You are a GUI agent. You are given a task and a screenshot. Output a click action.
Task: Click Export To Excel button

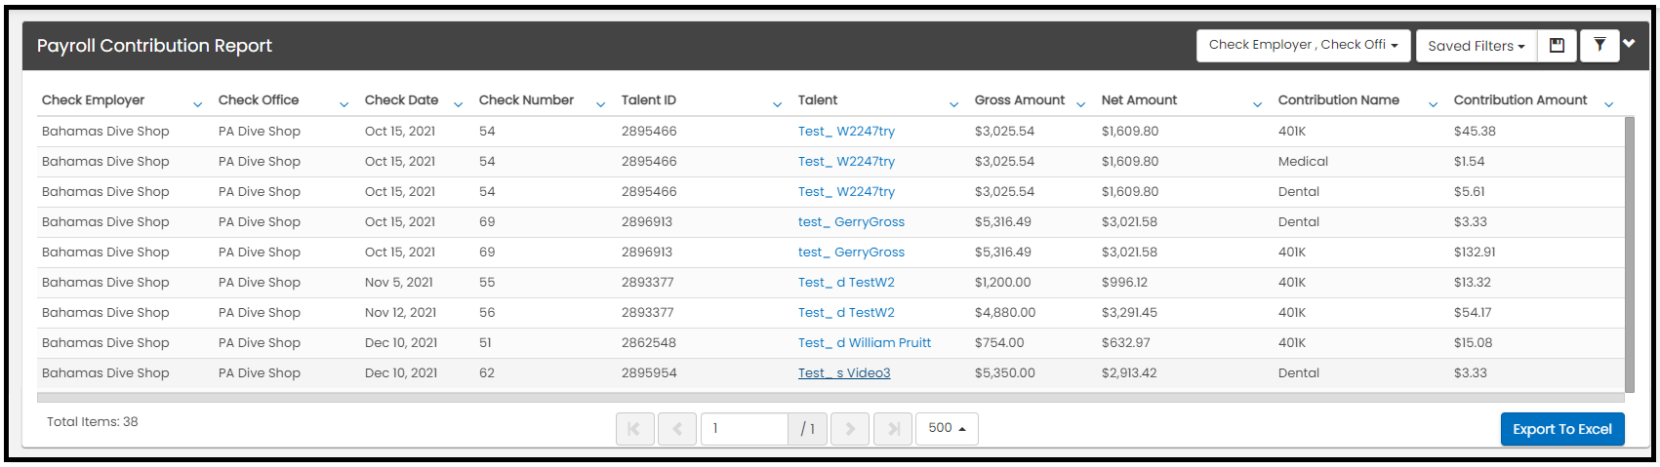pyautogui.click(x=1562, y=429)
